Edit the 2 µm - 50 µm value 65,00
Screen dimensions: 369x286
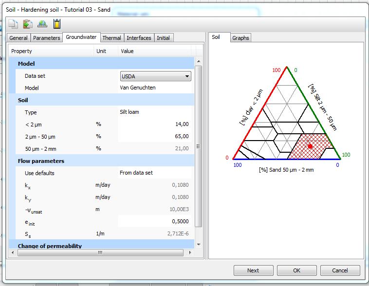[x=155, y=136]
